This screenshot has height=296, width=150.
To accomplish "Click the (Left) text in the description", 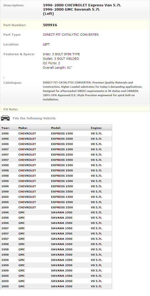I will click(x=48, y=13).
